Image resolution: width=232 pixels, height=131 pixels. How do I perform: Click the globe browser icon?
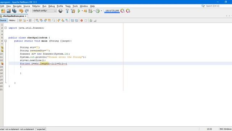pyautogui.click(x=61, y=11)
